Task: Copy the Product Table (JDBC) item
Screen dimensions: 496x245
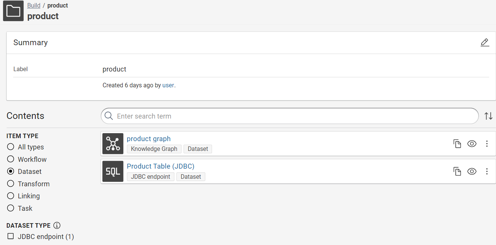Action: (x=457, y=172)
